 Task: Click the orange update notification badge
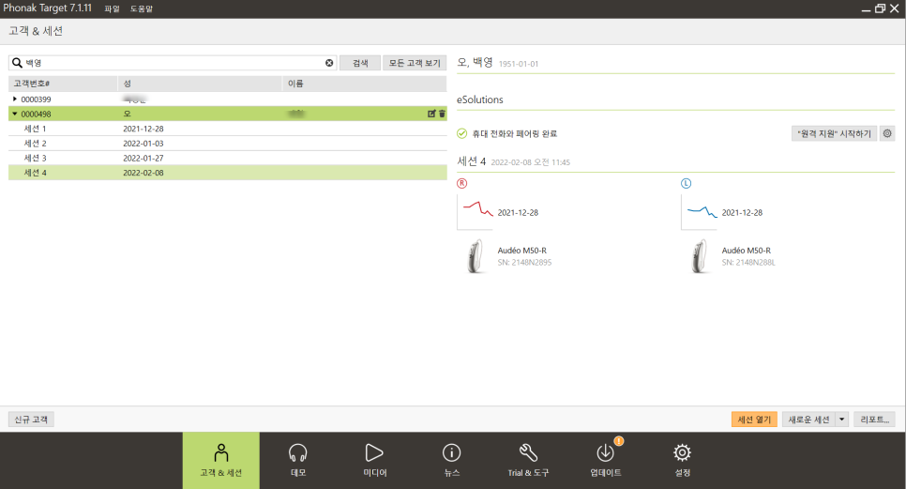618,441
